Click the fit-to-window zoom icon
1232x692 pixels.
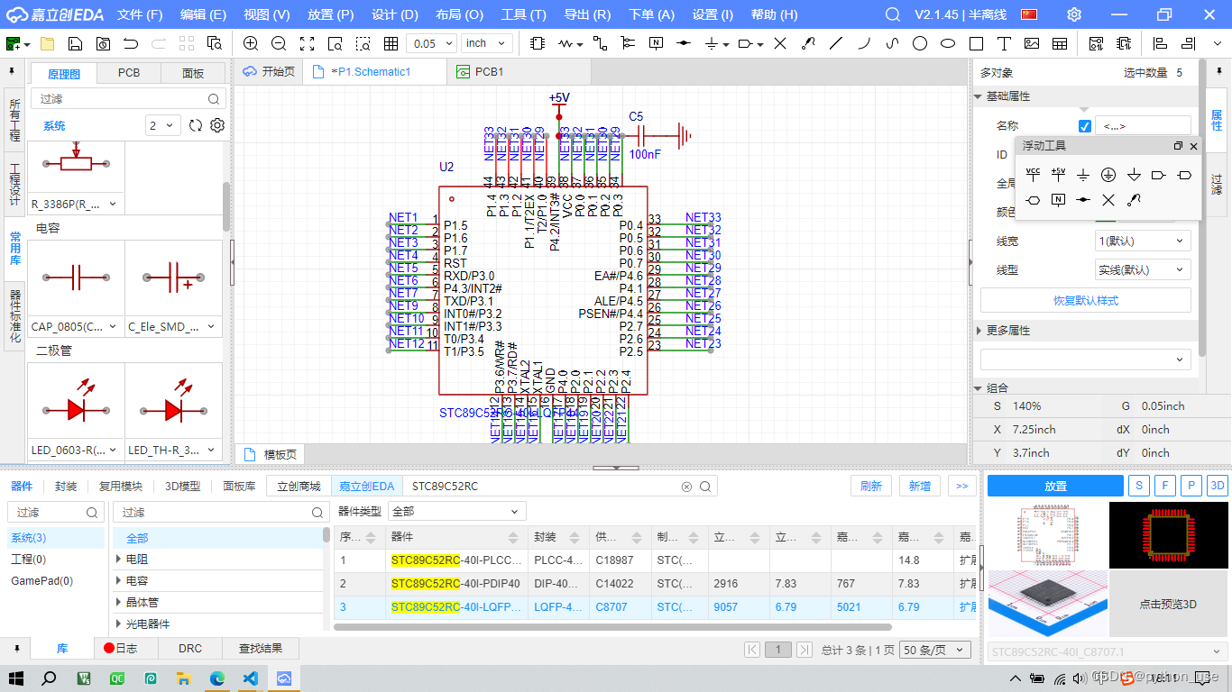[x=307, y=43]
